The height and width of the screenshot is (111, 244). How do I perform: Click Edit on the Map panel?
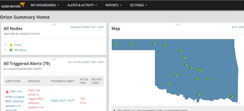[234, 27]
